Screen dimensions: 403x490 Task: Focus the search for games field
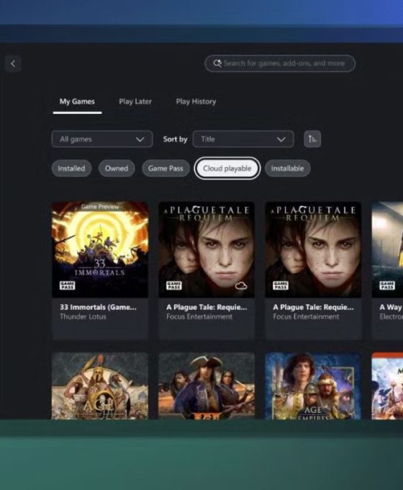pos(280,63)
